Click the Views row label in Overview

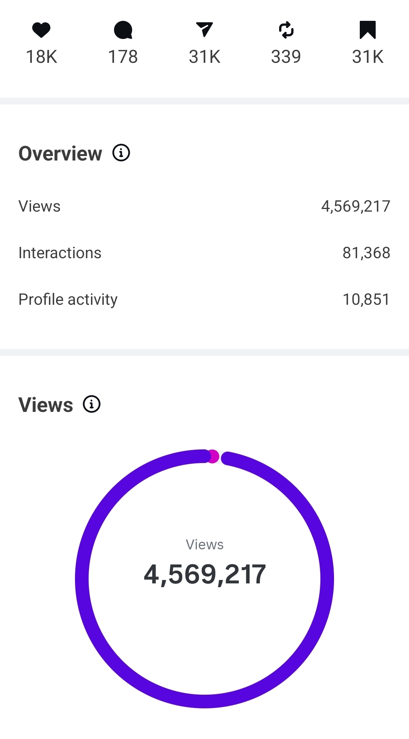[x=40, y=206]
